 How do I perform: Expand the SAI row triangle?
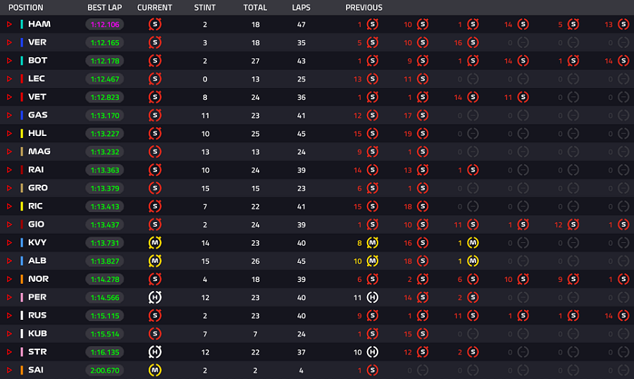click(9, 370)
